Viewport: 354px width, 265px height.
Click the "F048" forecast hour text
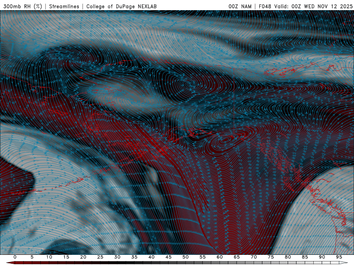(265, 6)
